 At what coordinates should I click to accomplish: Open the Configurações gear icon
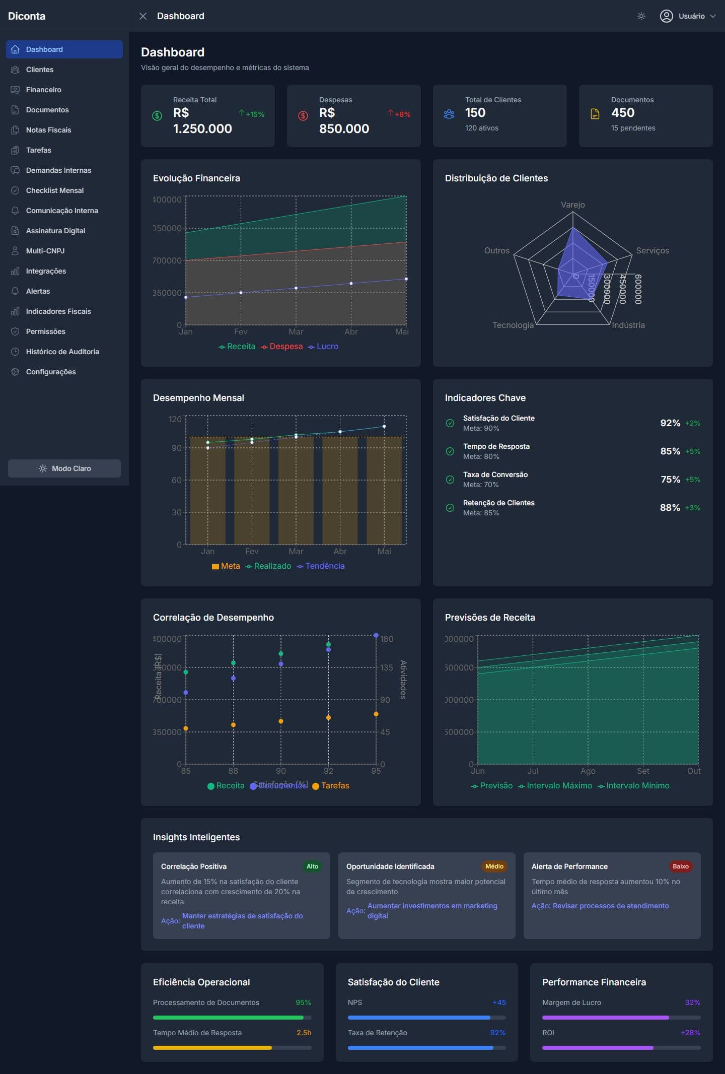click(15, 372)
